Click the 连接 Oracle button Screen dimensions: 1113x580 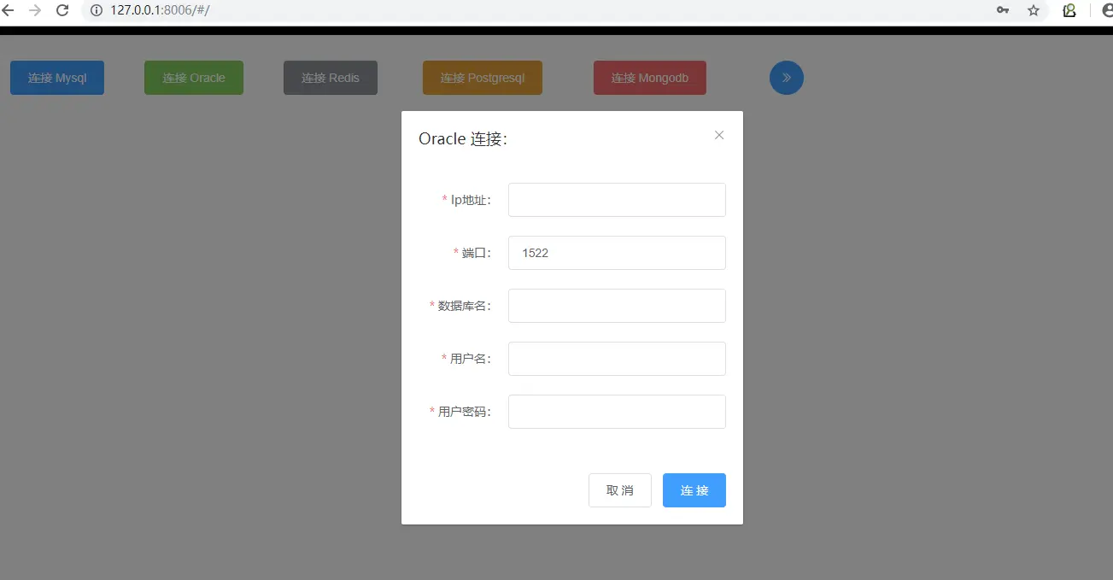193,77
